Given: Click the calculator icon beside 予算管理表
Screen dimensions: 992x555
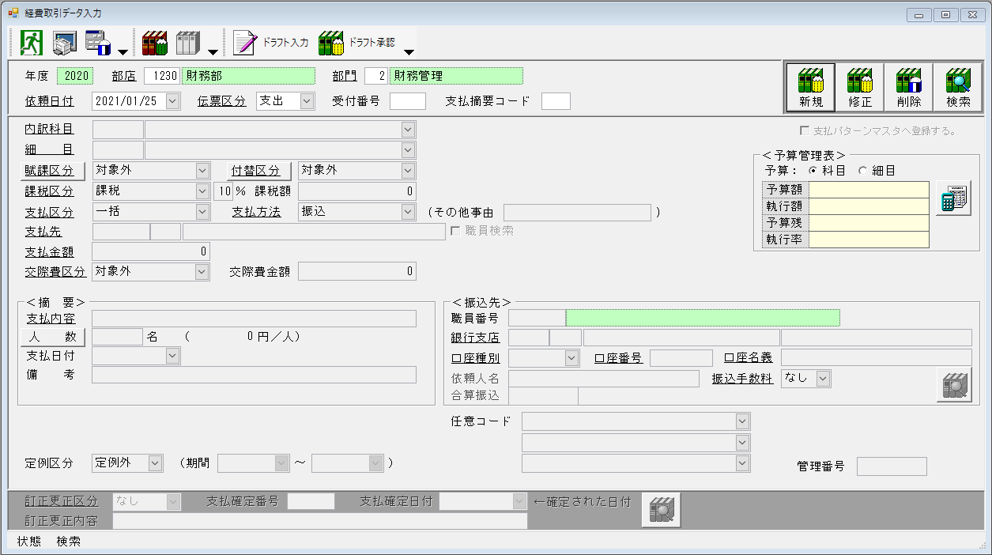Looking at the screenshot, I should pos(953,198).
